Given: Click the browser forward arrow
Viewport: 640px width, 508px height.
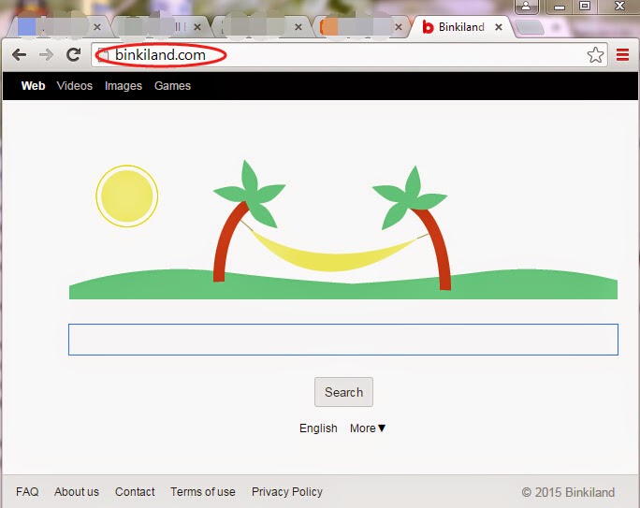Looking at the screenshot, I should point(46,54).
